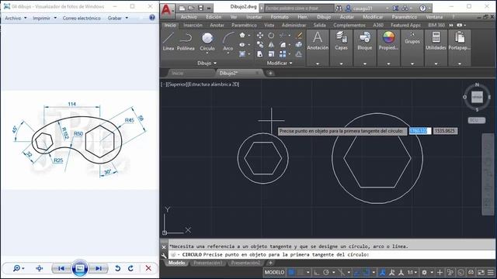The width and height of the screenshot is (497, 279).
Task: Click the New file icon in quick access toolbar
Action: click(x=182, y=8)
